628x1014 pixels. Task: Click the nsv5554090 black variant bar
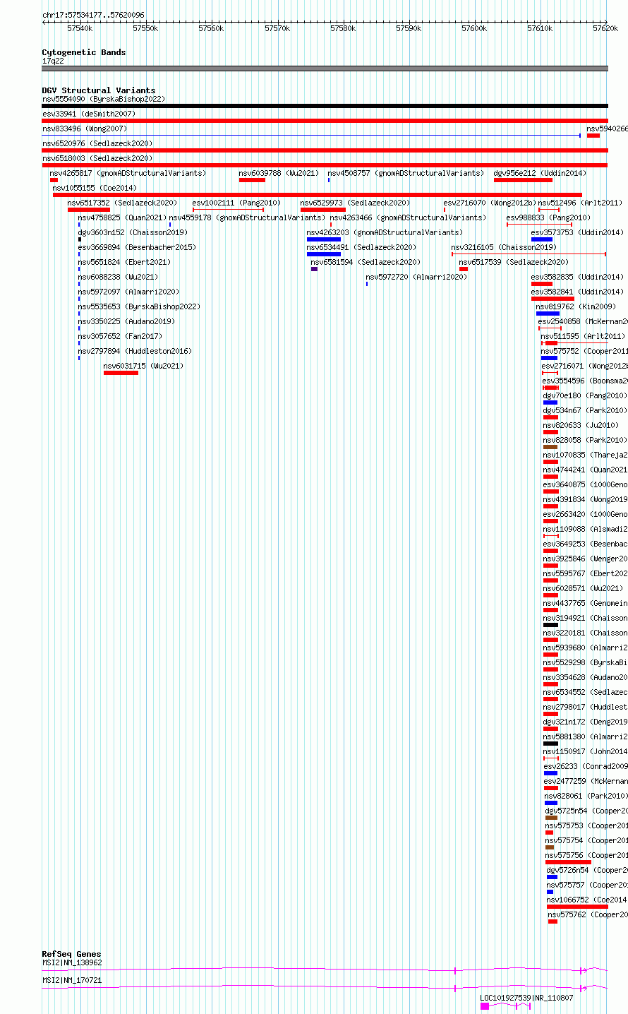[325, 106]
